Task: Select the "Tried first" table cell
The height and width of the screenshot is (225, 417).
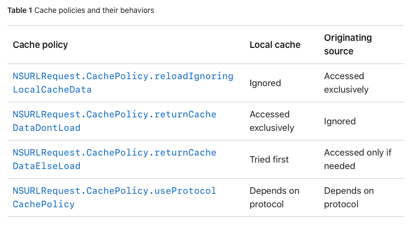Action: pyautogui.click(x=269, y=159)
